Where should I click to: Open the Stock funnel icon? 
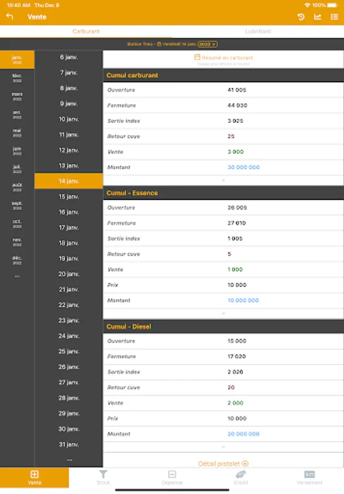coord(103,477)
